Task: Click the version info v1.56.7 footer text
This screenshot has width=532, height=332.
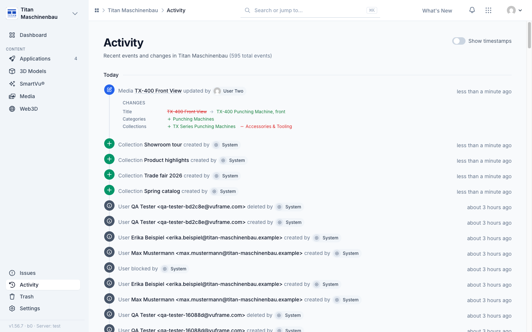Action: 35,326
